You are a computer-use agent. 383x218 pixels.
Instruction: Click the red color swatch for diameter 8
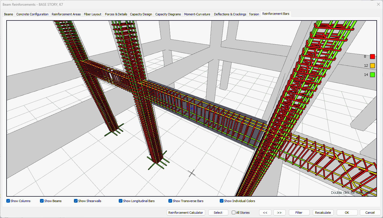372,57
